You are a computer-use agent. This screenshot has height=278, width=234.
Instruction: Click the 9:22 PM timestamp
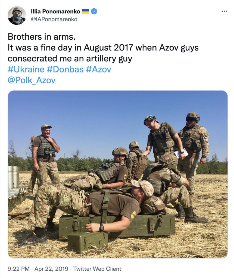[18, 269]
